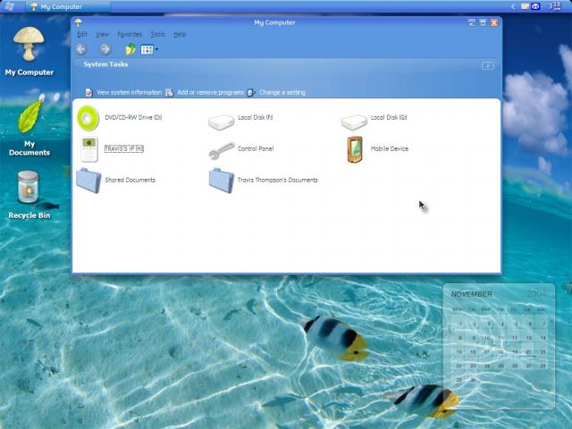This screenshot has height=429, width=572.
Task: Click date 4 in the calendar widget
Action: click(x=502, y=324)
